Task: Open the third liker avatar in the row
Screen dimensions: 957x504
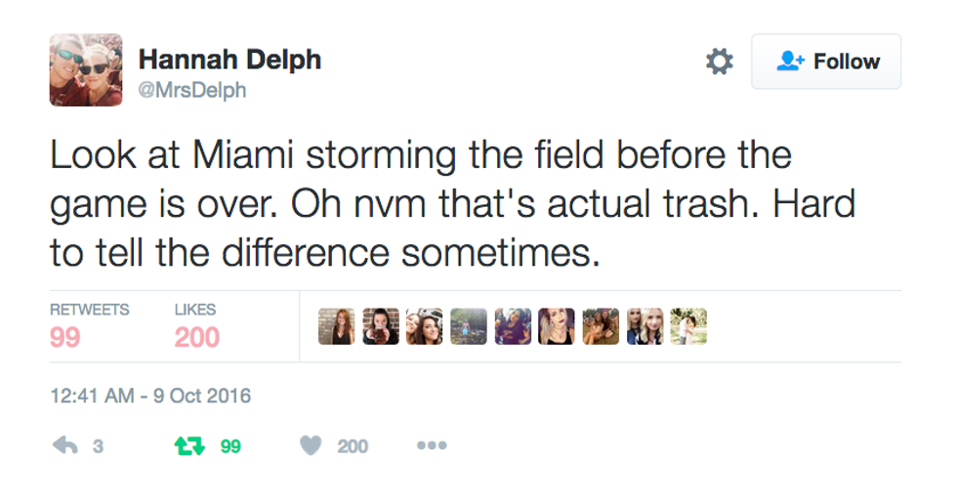Action: [425, 327]
